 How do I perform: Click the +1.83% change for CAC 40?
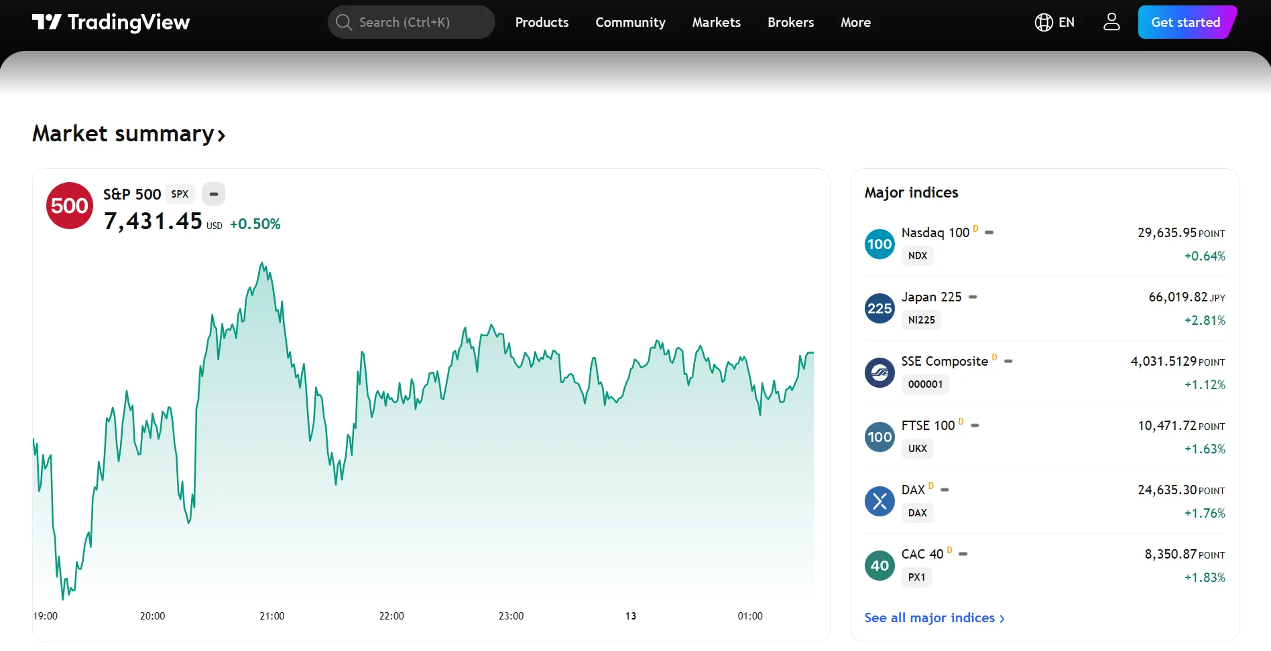point(1205,577)
